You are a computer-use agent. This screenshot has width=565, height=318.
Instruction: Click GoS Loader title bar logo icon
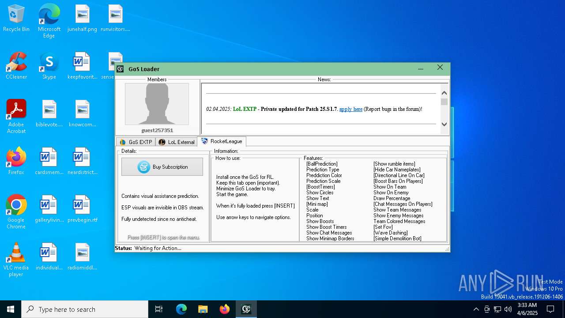pos(120,69)
